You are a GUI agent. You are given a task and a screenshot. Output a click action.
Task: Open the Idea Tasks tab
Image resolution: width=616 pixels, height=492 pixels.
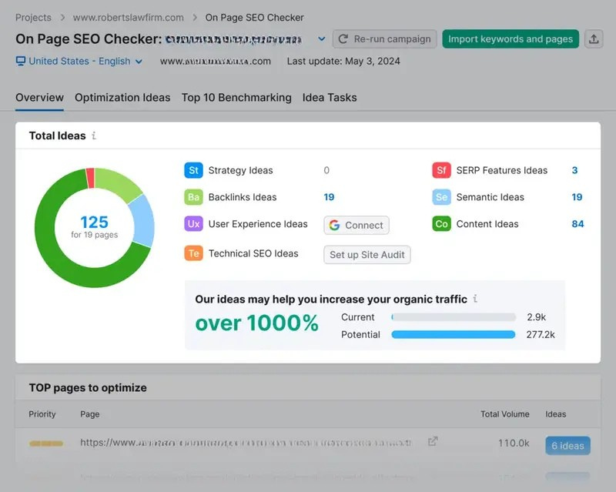pos(330,98)
